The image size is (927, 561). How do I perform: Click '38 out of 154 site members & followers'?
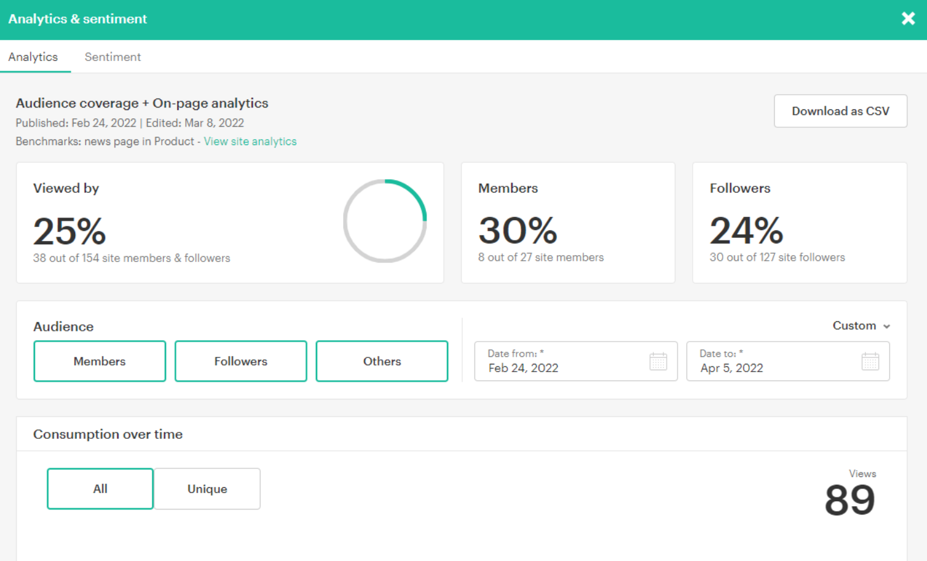point(132,258)
